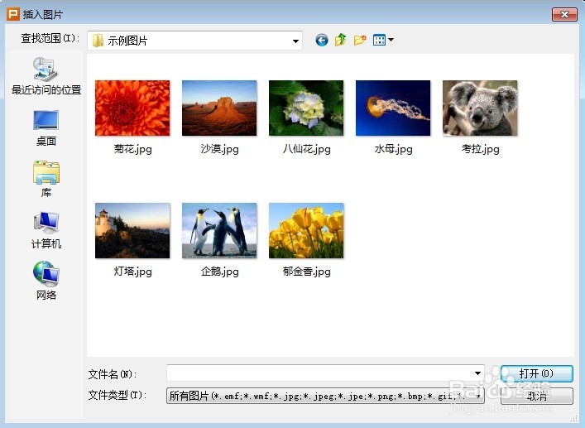This screenshot has height=428, width=585.
Task: Click the 企鹅.jpg file name
Action: (x=220, y=272)
